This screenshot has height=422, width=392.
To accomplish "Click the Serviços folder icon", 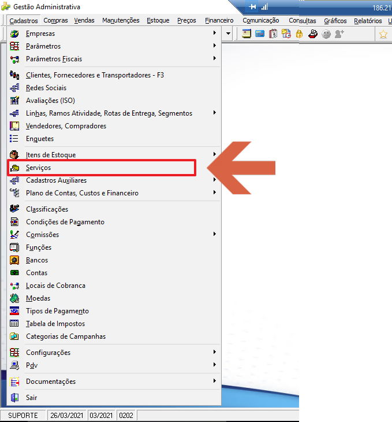I will (14, 168).
